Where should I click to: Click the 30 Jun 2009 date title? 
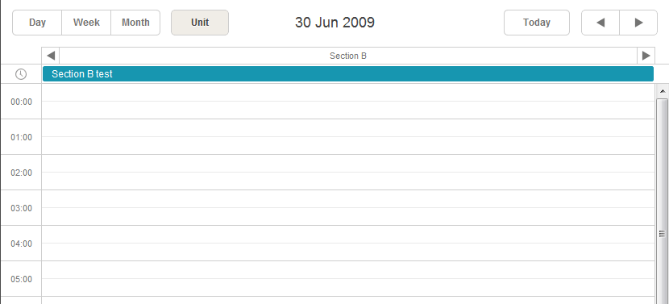click(x=335, y=23)
